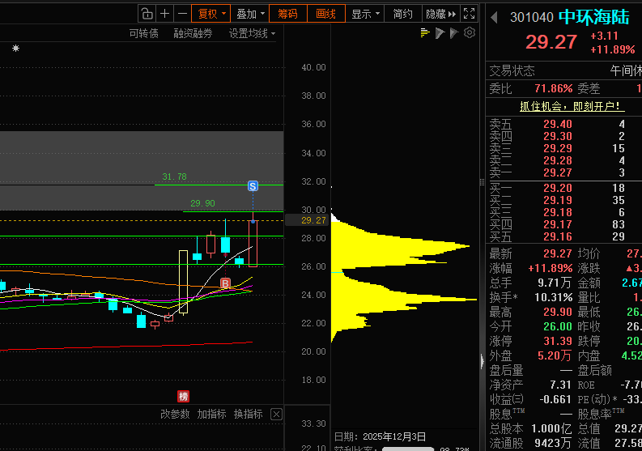Click 改参数 to modify parameters
This screenshot has height=451, width=642.
click(x=175, y=414)
